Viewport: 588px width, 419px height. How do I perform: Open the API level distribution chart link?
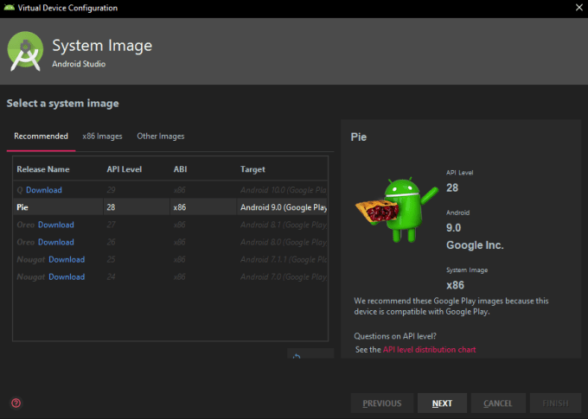point(430,350)
